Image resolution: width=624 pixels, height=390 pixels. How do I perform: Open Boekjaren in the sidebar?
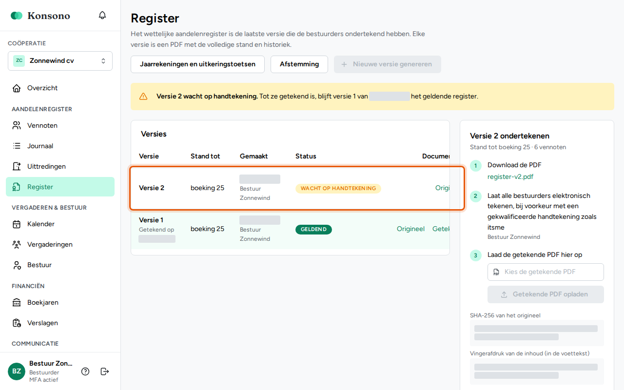pos(60,303)
